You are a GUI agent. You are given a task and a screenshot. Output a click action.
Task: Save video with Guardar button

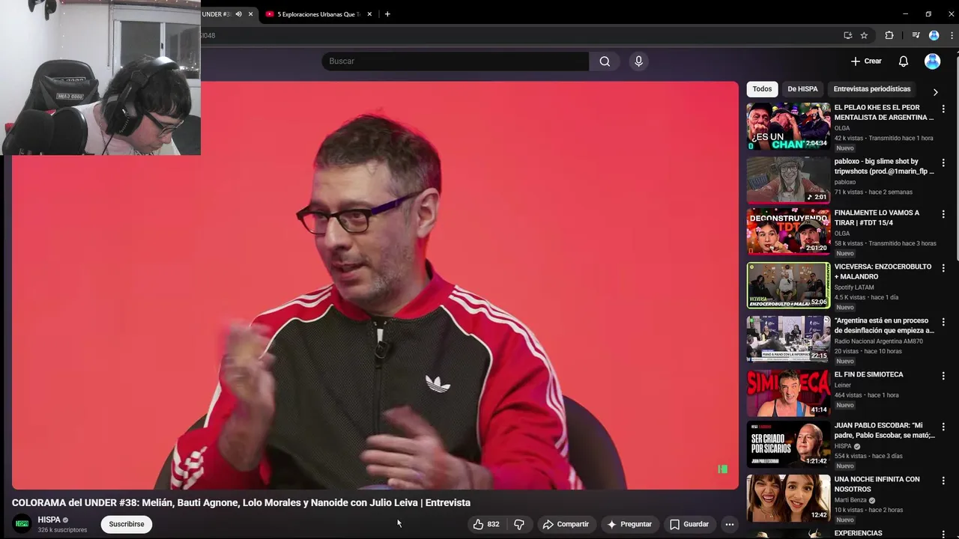(689, 524)
